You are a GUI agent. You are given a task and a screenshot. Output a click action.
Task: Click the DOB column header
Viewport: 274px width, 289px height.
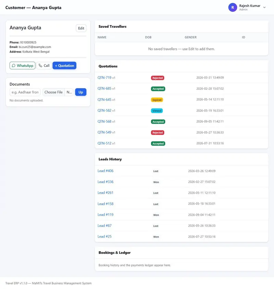point(148,37)
